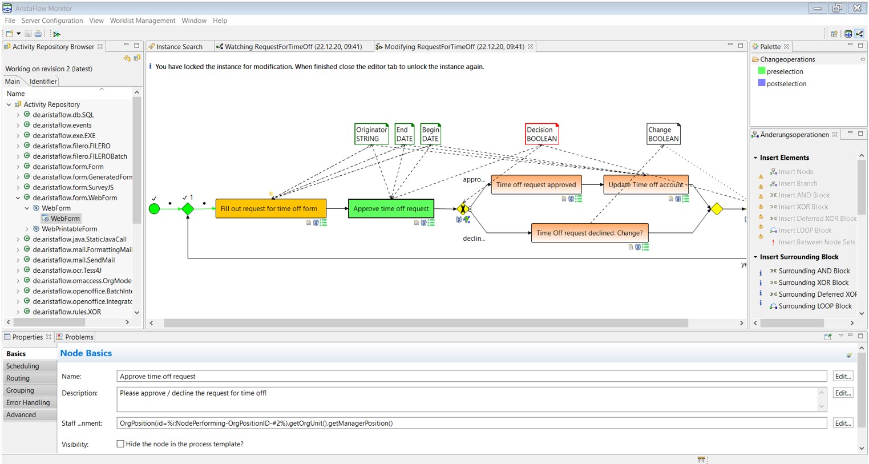Click the Insert LOOP Block icon

pos(773,231)
